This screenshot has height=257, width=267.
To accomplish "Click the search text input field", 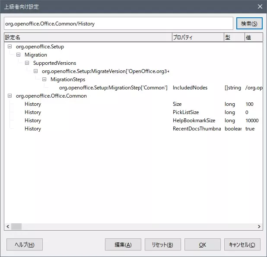I will [118, 24].
